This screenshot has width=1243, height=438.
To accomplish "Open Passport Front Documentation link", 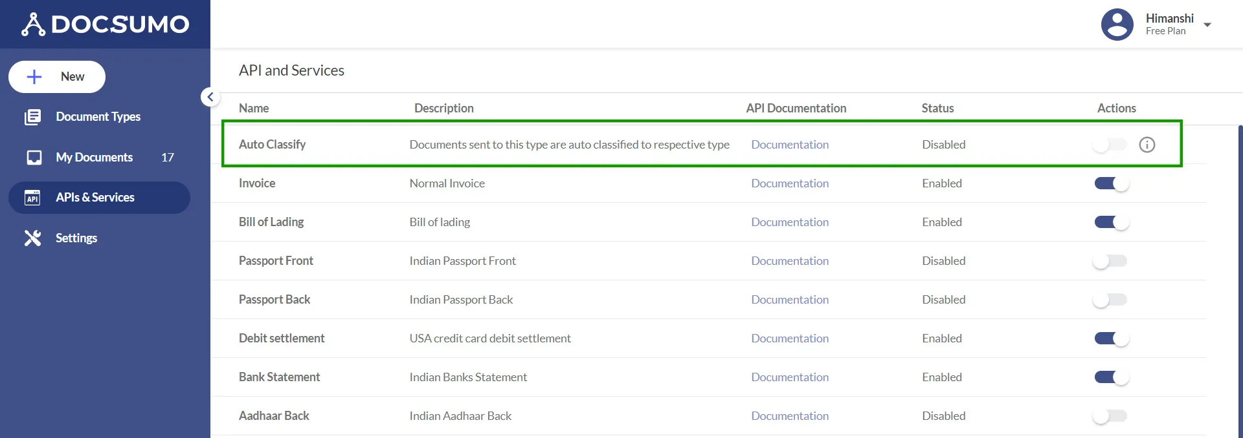I will point(790,261).
